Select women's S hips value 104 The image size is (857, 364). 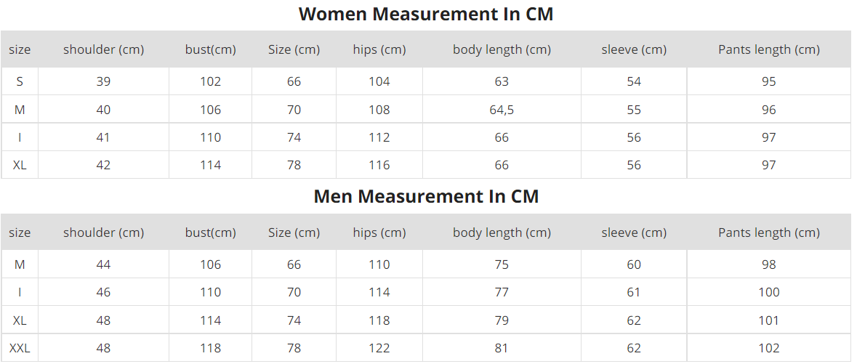379,81
